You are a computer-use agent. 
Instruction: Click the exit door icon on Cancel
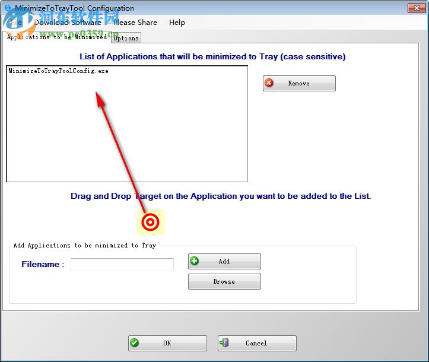224,342
